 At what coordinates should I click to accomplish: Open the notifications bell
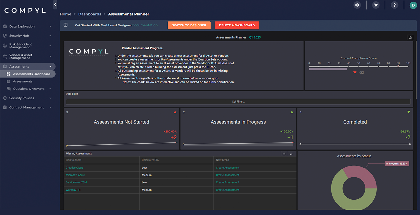376,5
